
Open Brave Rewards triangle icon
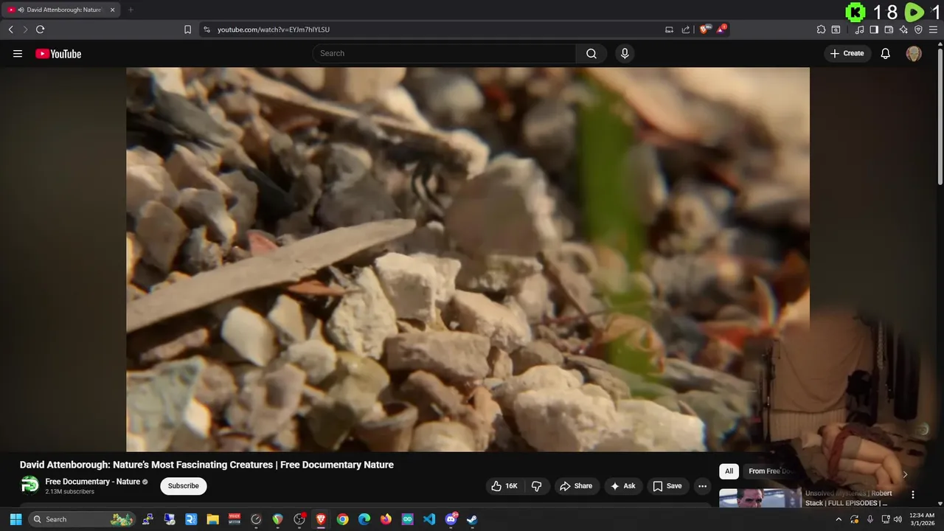[722, 29]
